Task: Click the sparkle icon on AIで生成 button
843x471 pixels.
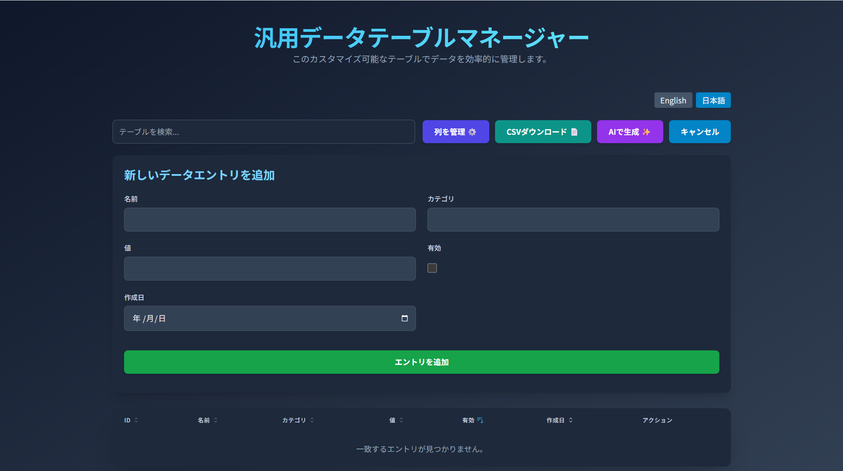Action: click(x=646, y=132)
